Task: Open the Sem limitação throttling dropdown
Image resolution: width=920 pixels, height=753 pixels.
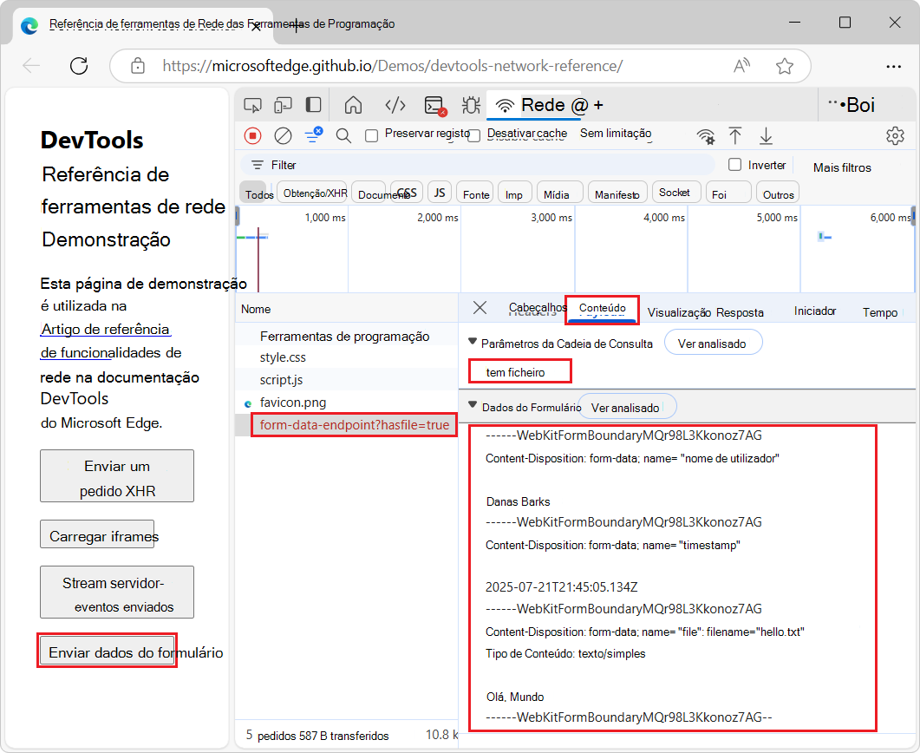Action: 616,134
